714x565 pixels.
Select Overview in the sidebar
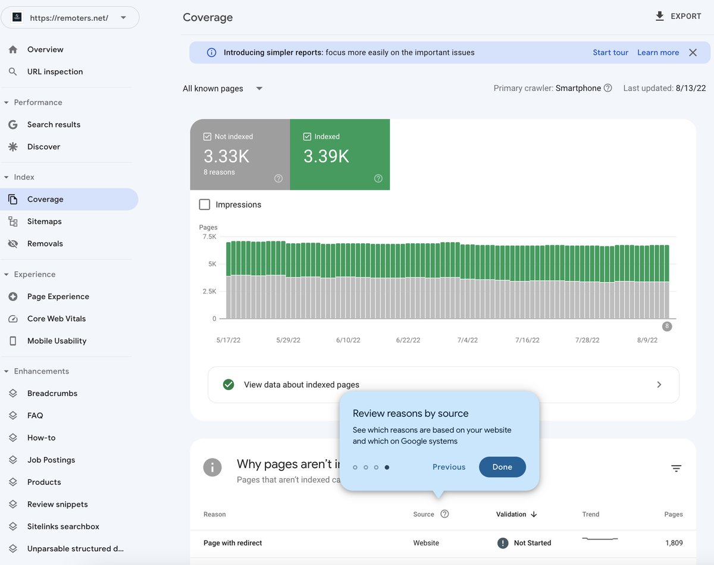(x=46, y=49)
